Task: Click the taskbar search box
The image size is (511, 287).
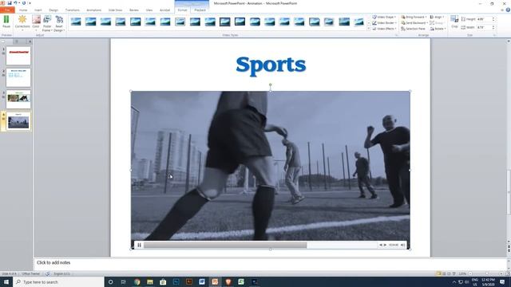Action: point(58,281)
